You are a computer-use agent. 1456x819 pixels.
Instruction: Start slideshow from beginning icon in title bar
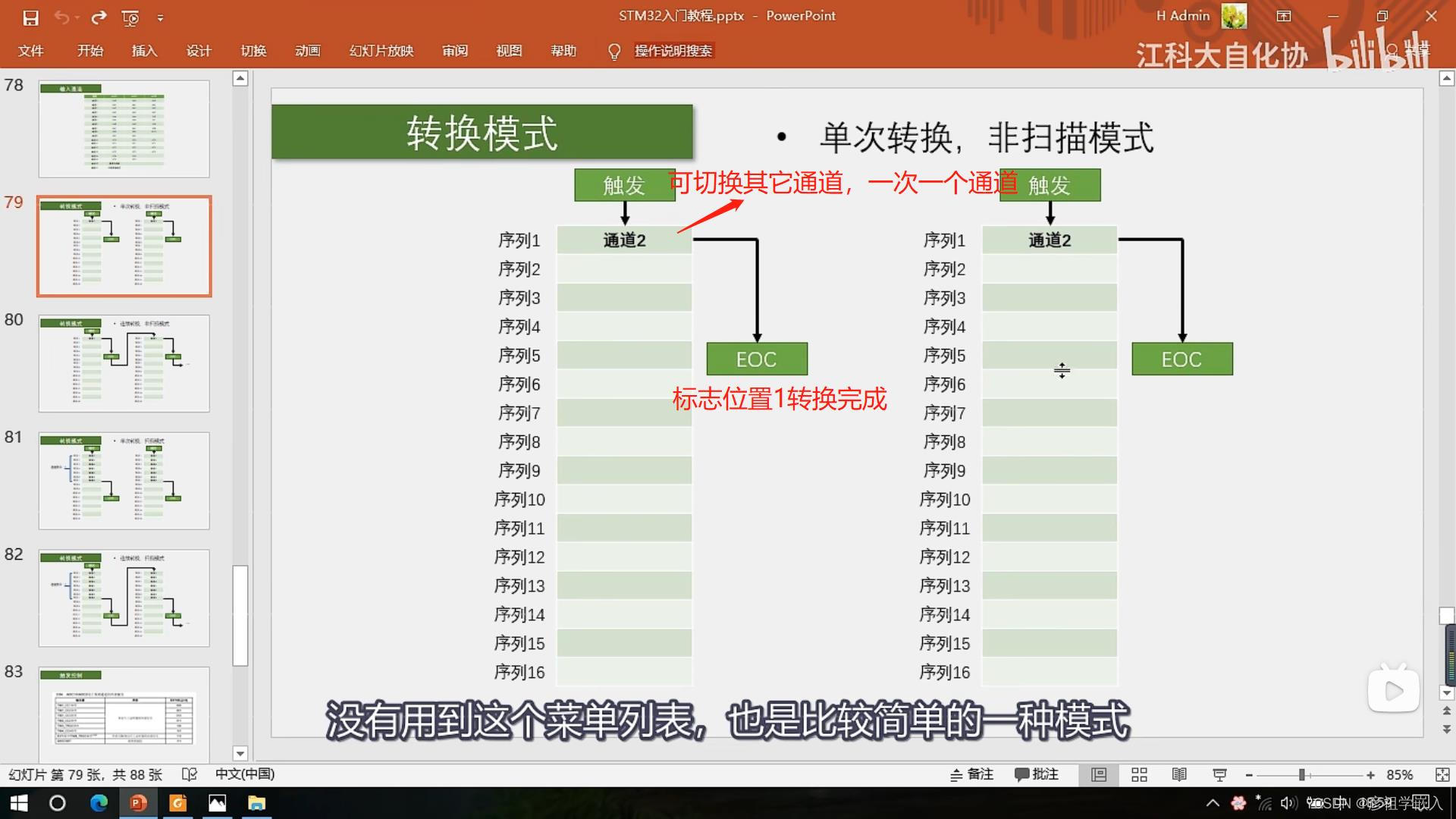130,17
